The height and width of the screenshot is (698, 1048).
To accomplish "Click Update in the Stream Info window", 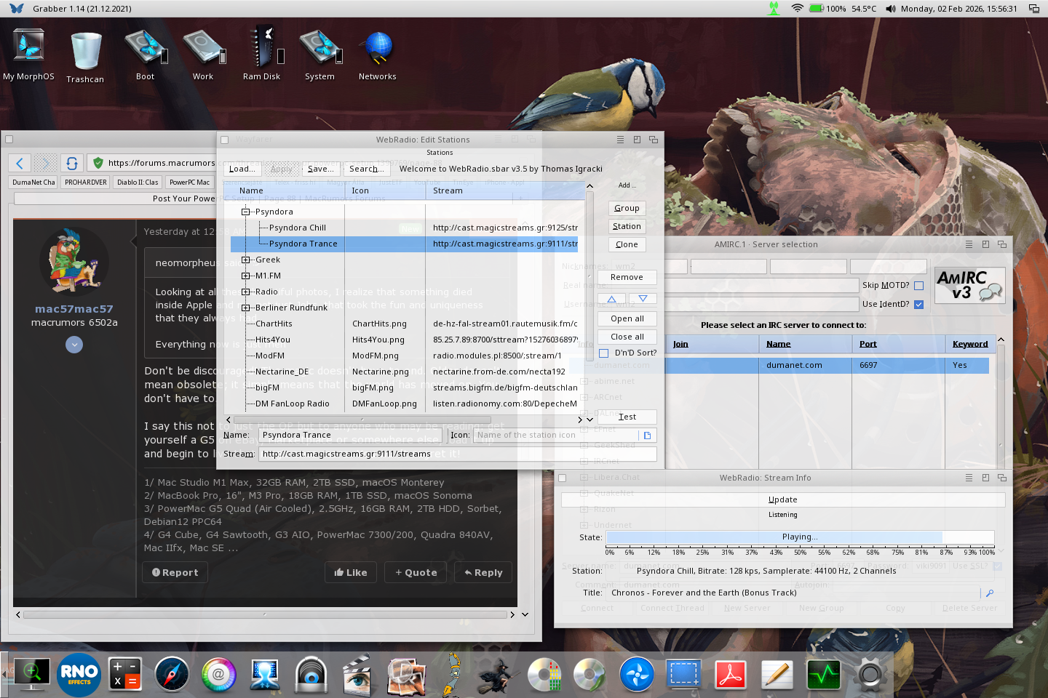I will [783, 500].
